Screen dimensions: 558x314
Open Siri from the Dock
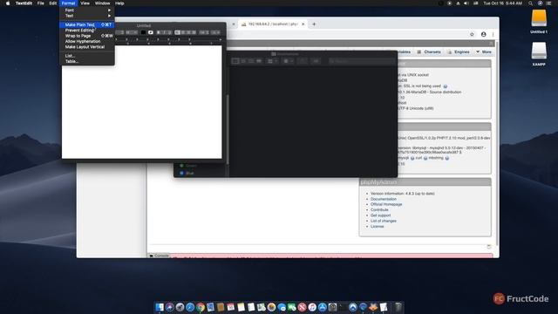click(170, 307)
